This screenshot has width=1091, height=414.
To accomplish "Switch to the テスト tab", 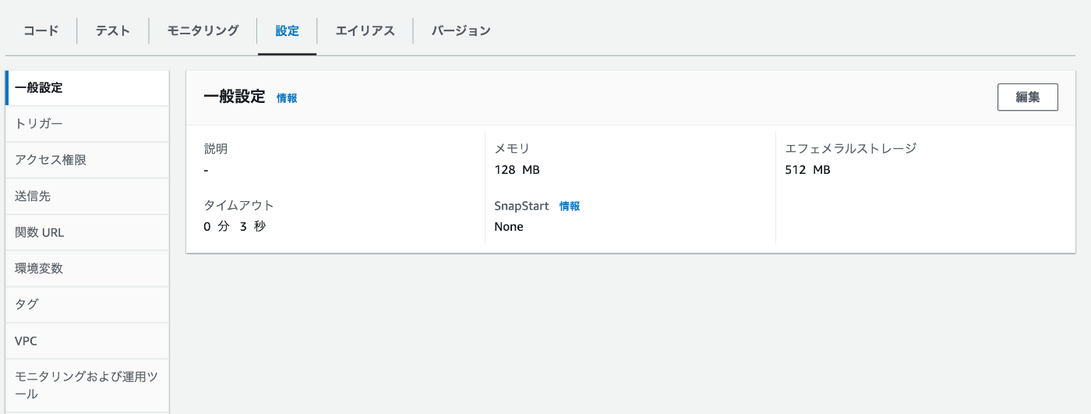I will 112,31.
